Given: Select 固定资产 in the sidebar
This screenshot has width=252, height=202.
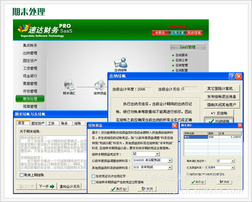Looking at the screenshot, I should click(30, 61).
